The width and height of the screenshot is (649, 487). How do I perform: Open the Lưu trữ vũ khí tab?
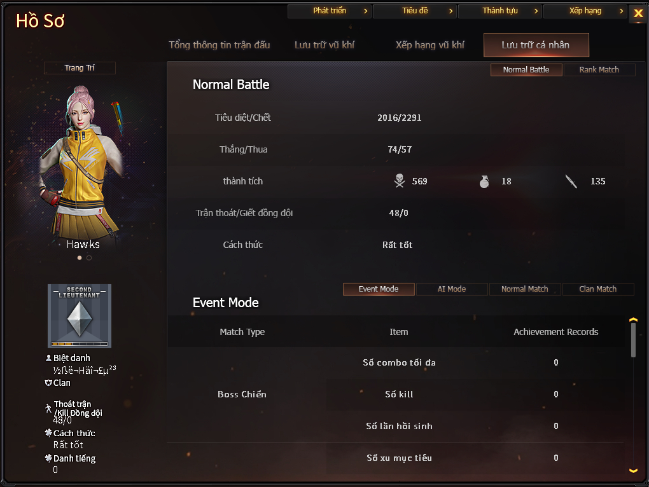click(324, 45)
